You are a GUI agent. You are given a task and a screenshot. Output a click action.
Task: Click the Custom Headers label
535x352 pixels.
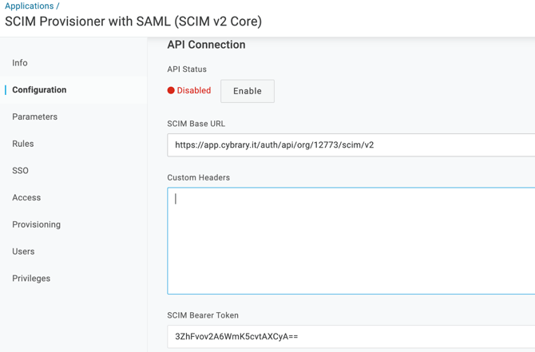(198, 177)
